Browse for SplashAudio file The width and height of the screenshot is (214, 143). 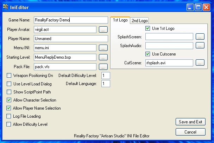[x=200, y=45]
